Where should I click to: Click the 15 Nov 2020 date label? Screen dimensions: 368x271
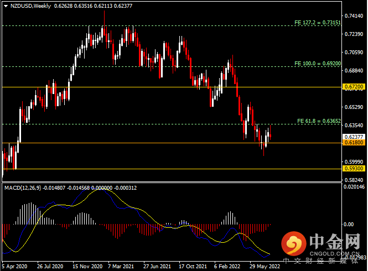(87, 267)
